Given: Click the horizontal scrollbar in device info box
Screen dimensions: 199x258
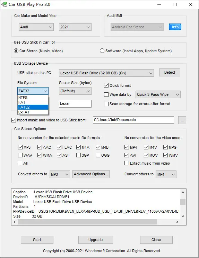Looking at the screenshot, I should coord(87,222).
